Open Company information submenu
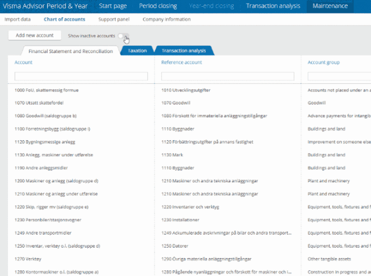Screen dimensions: 371x276 tap(167, 19)
